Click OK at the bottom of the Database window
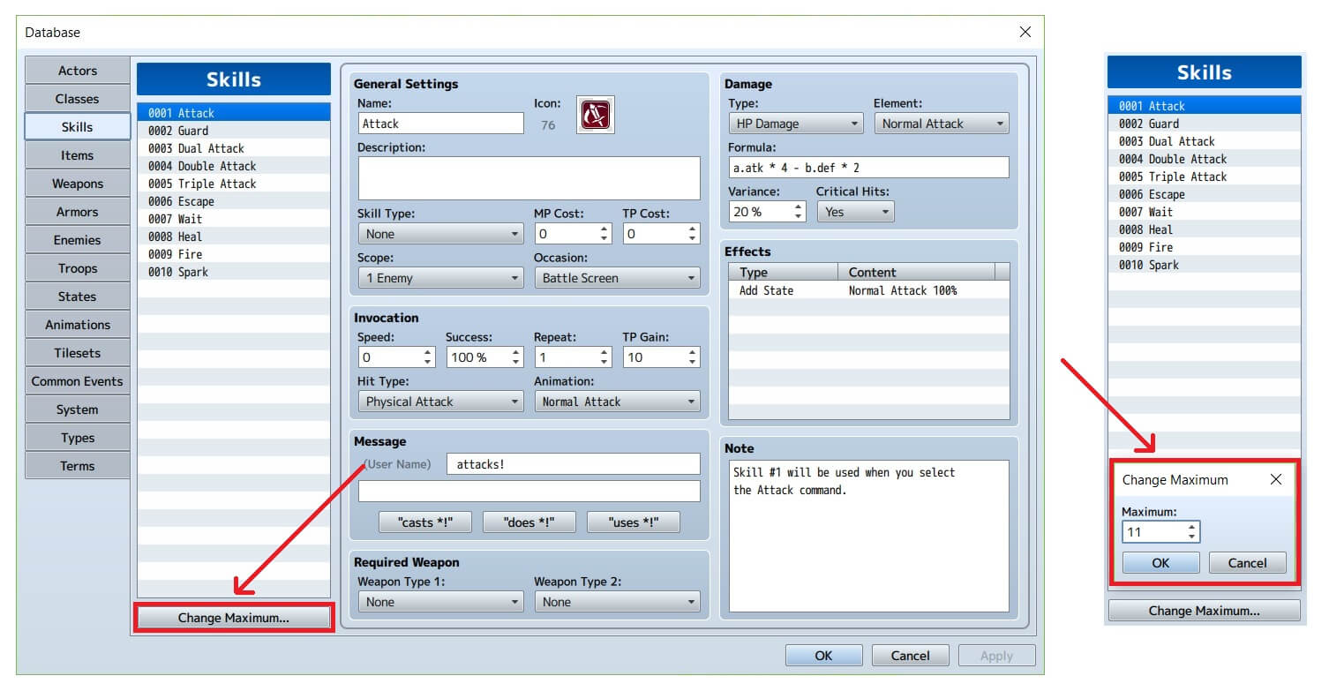The height and width of the screenshot is (691, 1329). pos(823,656)
